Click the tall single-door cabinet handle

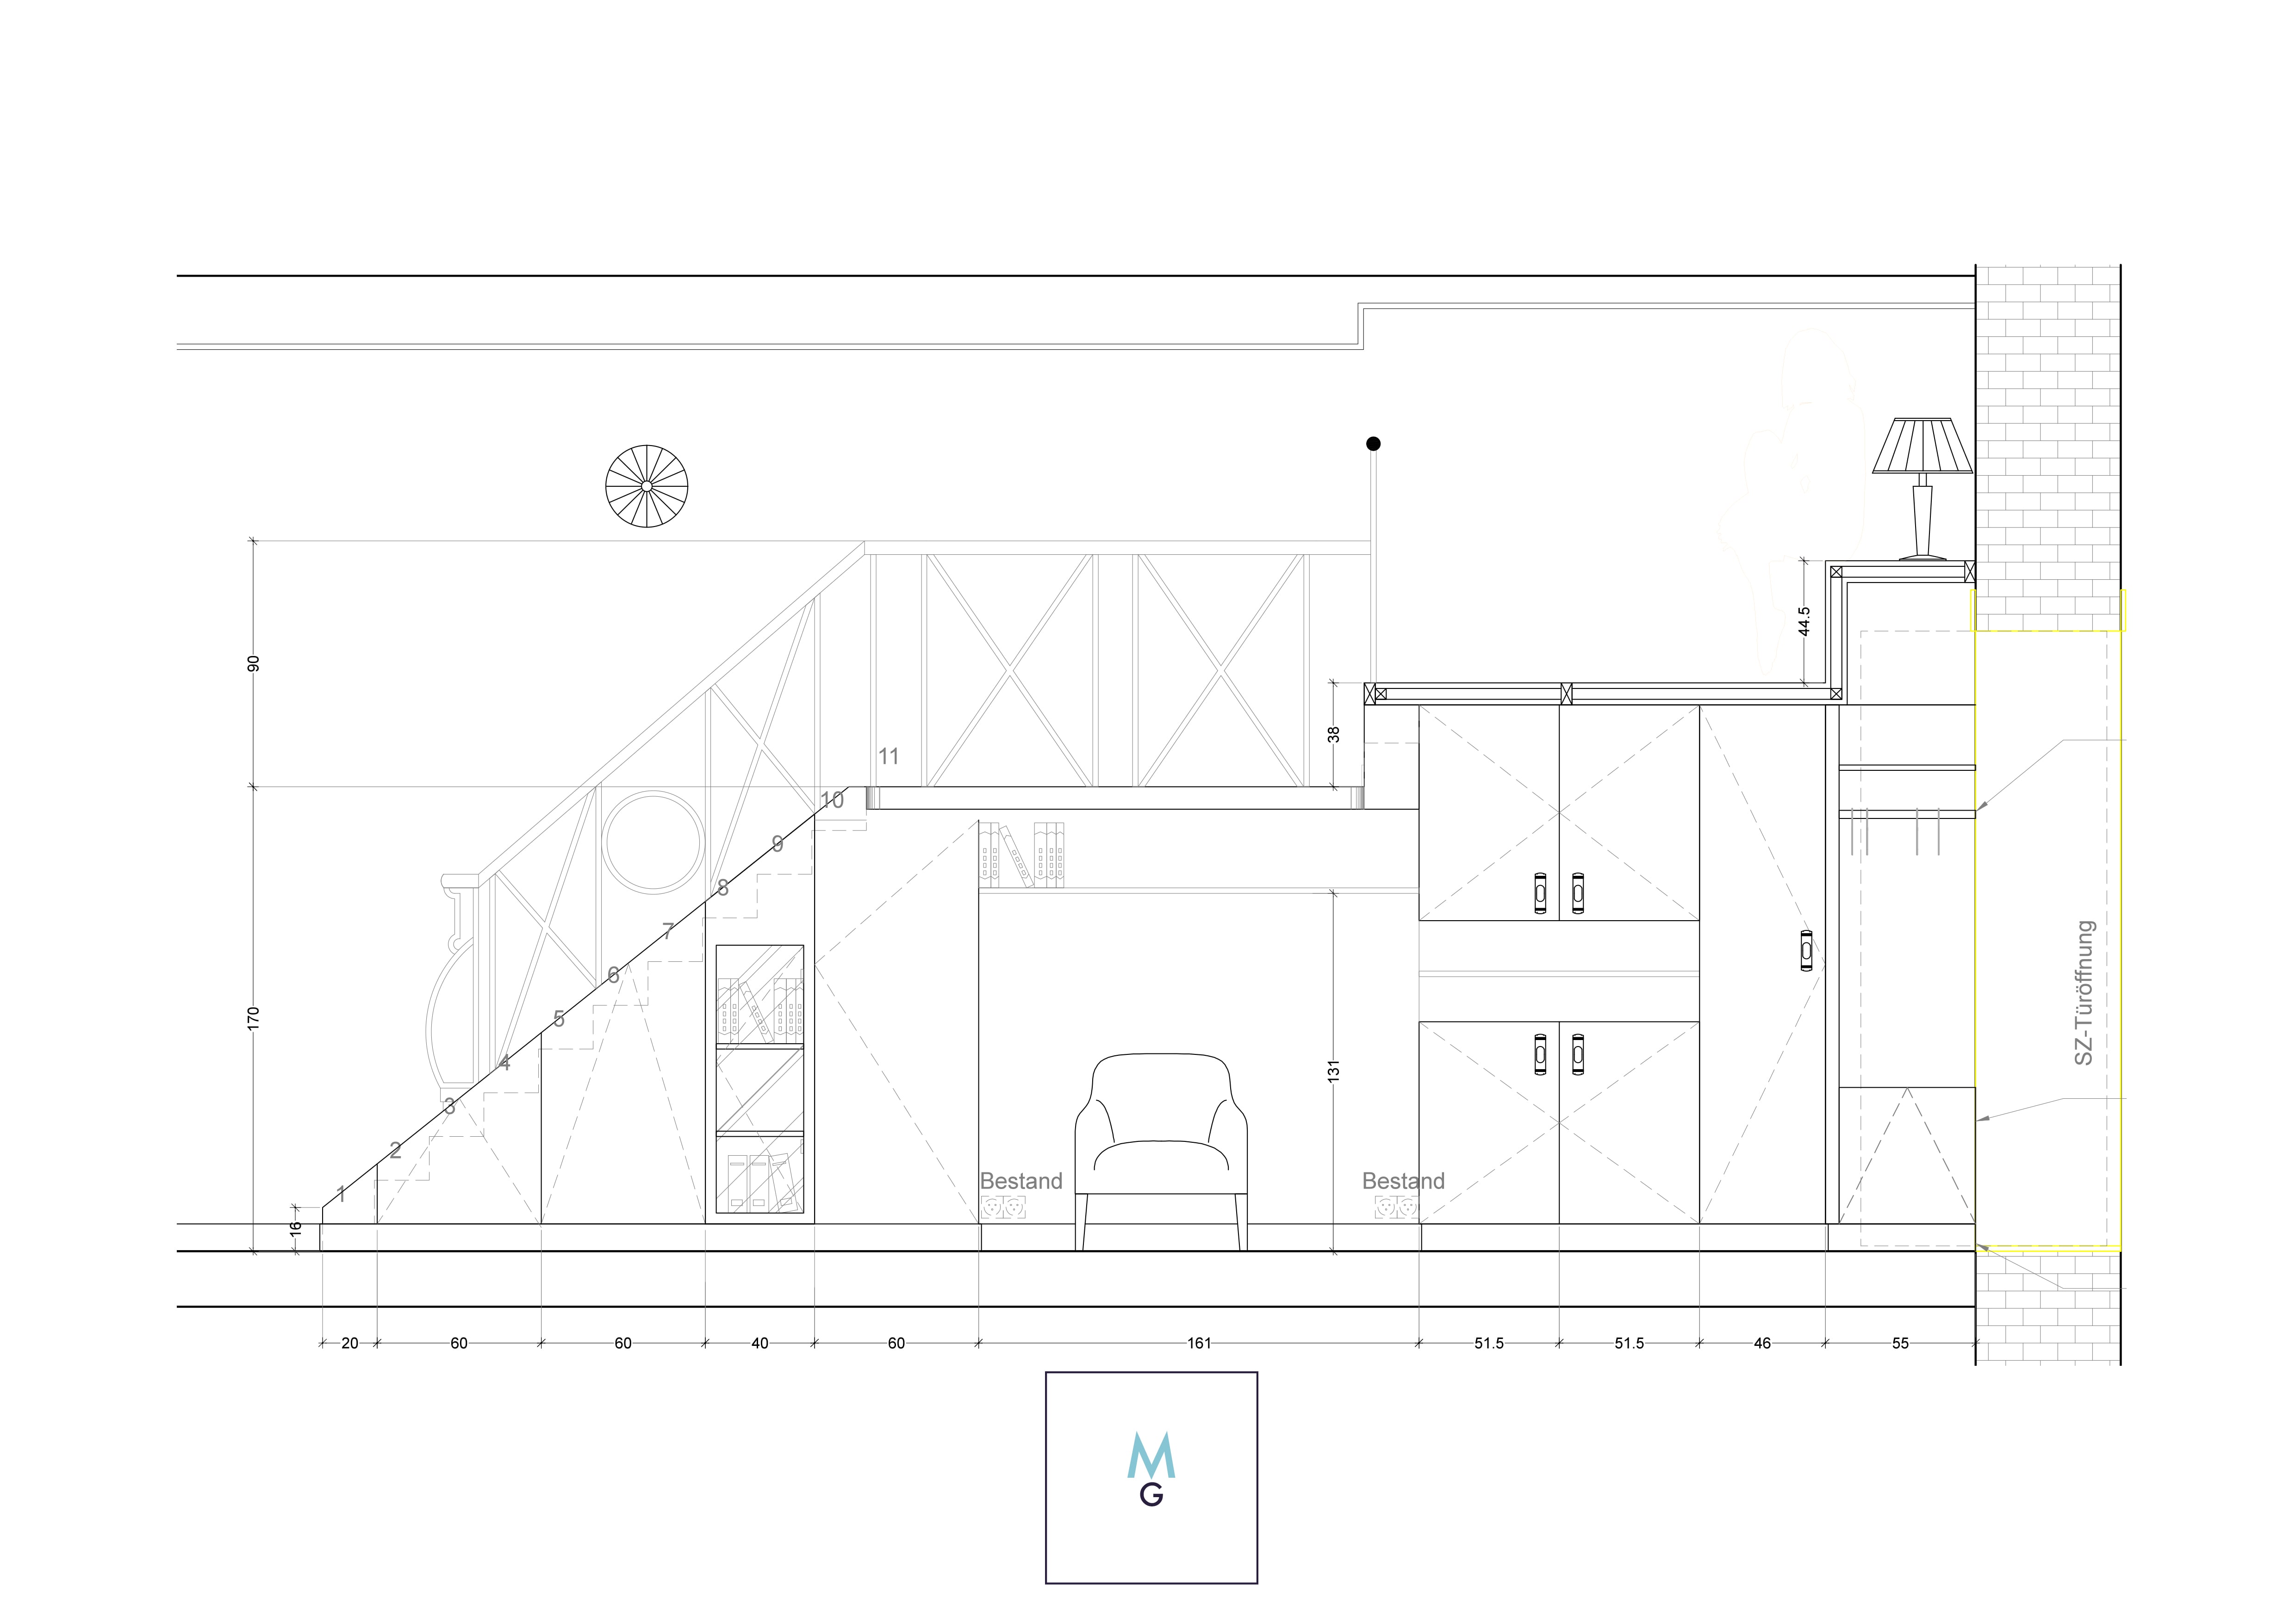pyautogui.click(x=1806, y=950)
